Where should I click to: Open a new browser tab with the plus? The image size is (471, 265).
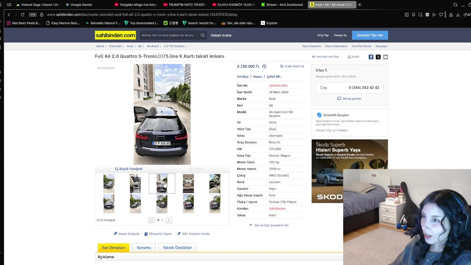tap(360, 5)
